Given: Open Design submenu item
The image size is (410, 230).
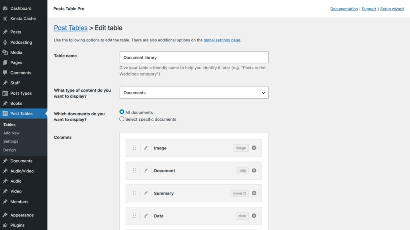Looking at the screenshot, I should coord(9,150).
